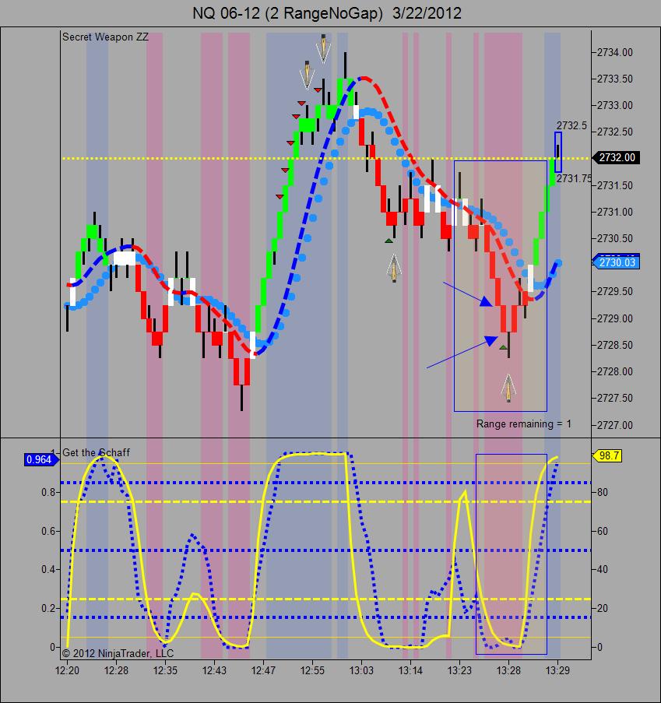
Task: Click the 0.2 label on Schaff scale
Action: 48,608
